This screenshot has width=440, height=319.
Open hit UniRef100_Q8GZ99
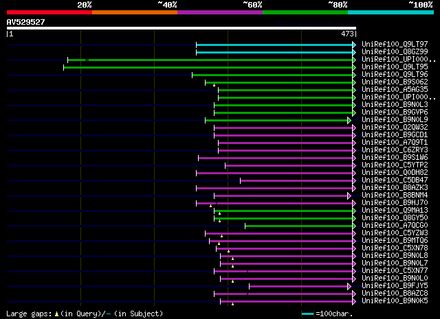click(395, 52)
